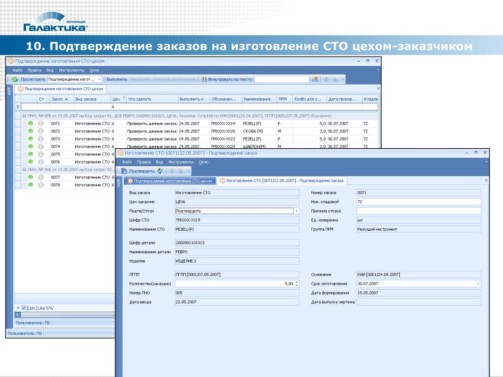Remove the [Цех] Like '6%' filter with the x
This screenshot has width=503, height=377.
18,308
